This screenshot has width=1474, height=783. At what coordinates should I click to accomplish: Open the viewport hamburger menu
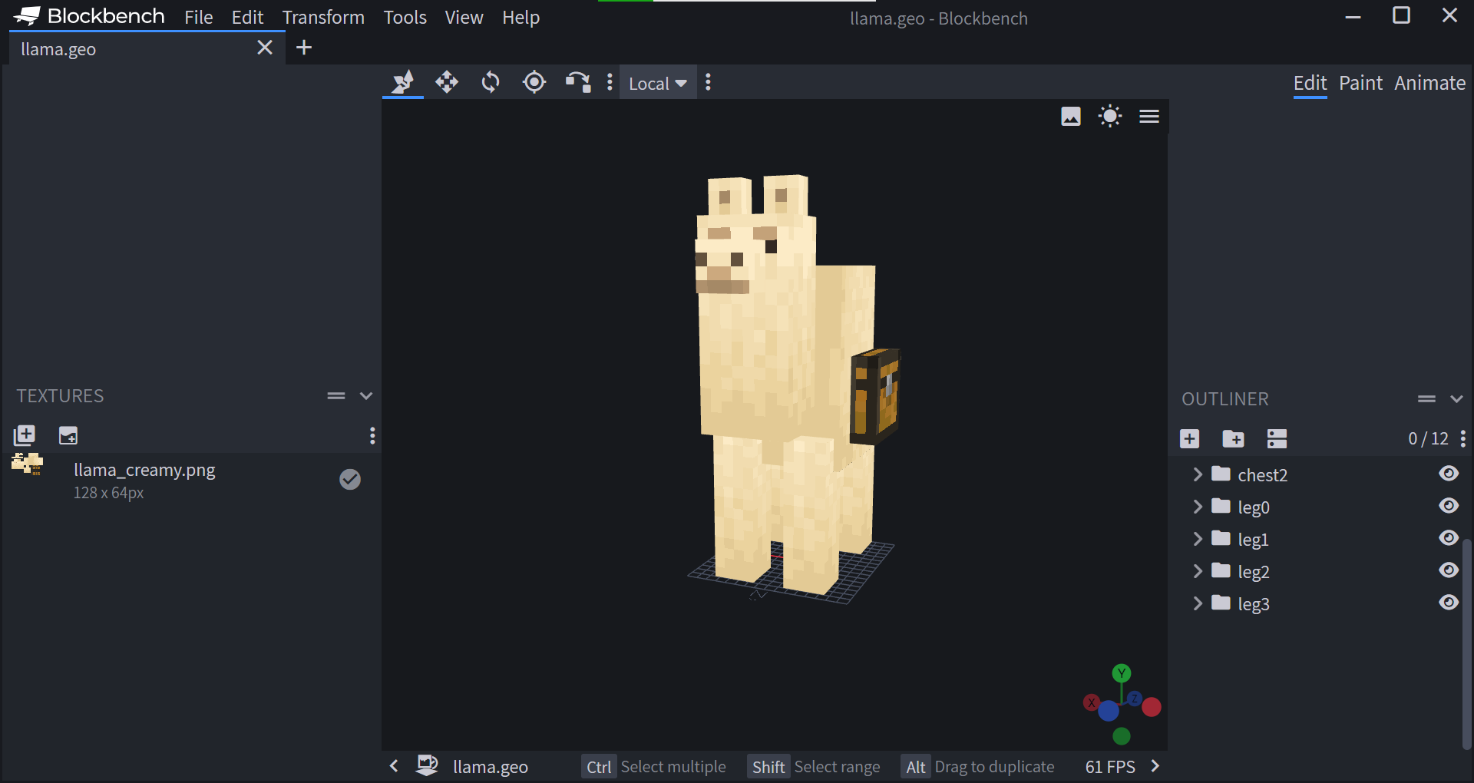[1149, 117]
